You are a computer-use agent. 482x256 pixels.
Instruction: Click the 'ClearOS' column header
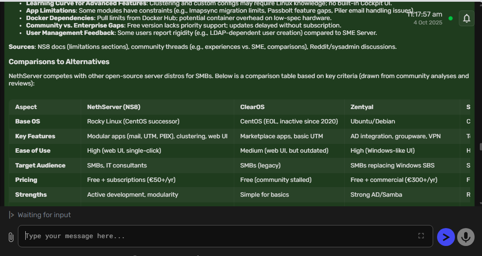click(253, 107)
